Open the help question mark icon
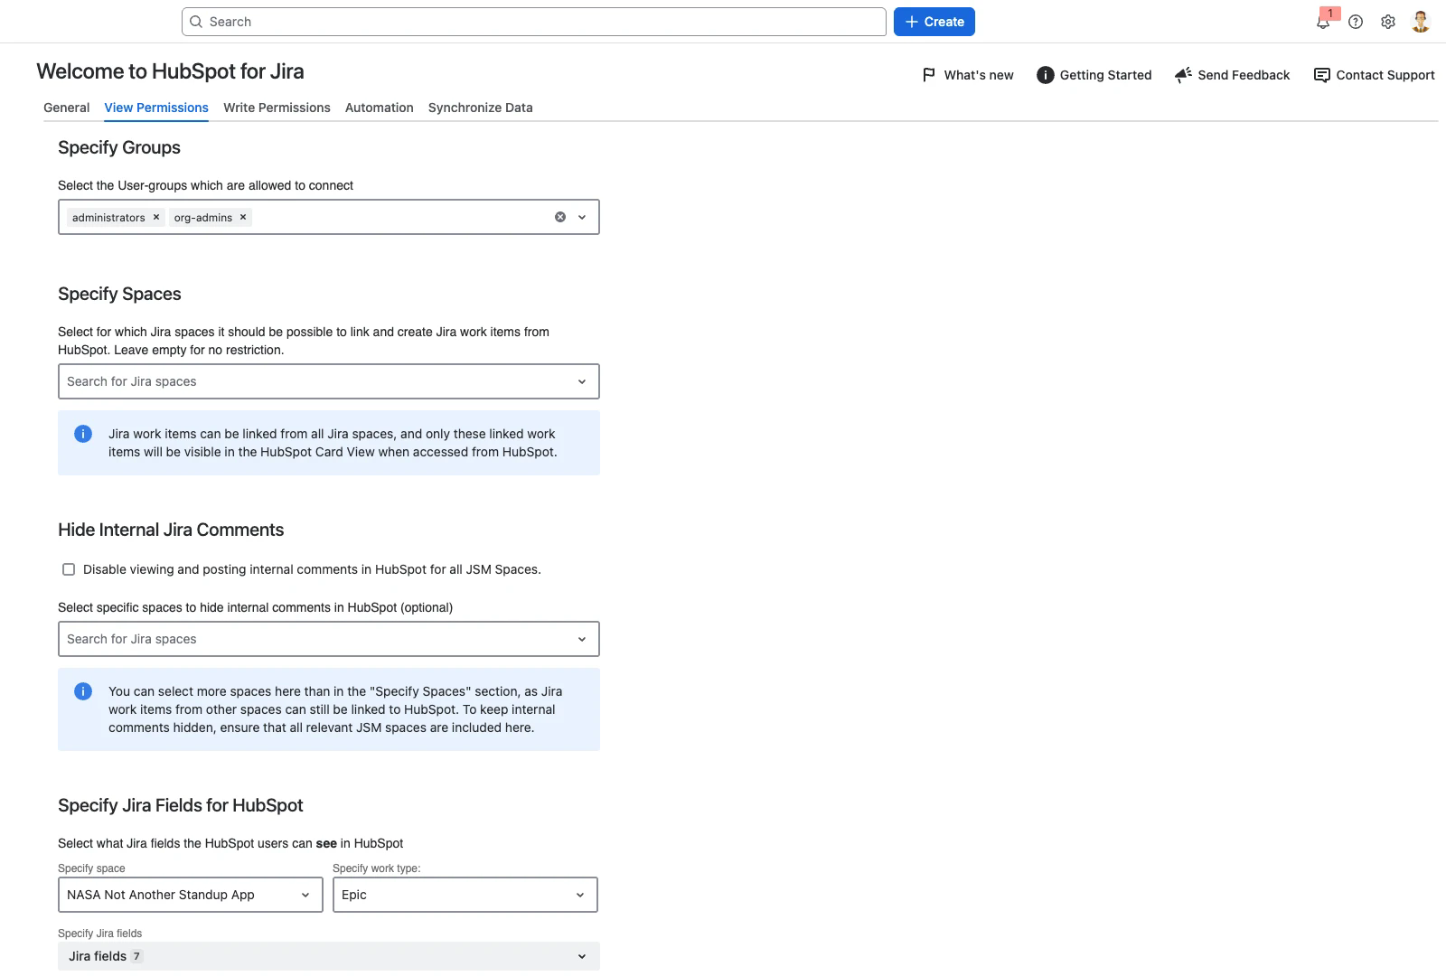This screenshot has height=976, width=1446. 1356,22
